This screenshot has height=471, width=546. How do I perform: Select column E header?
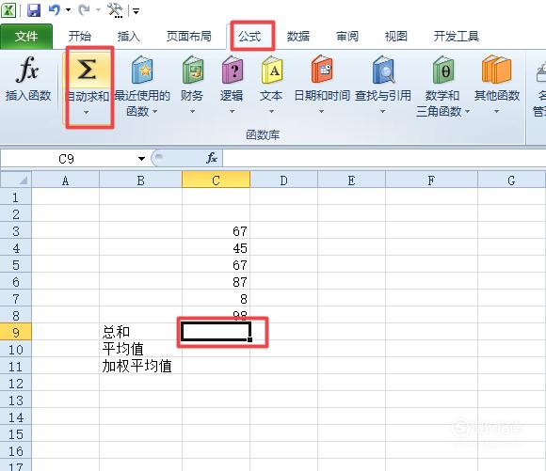tap(352, 181)
